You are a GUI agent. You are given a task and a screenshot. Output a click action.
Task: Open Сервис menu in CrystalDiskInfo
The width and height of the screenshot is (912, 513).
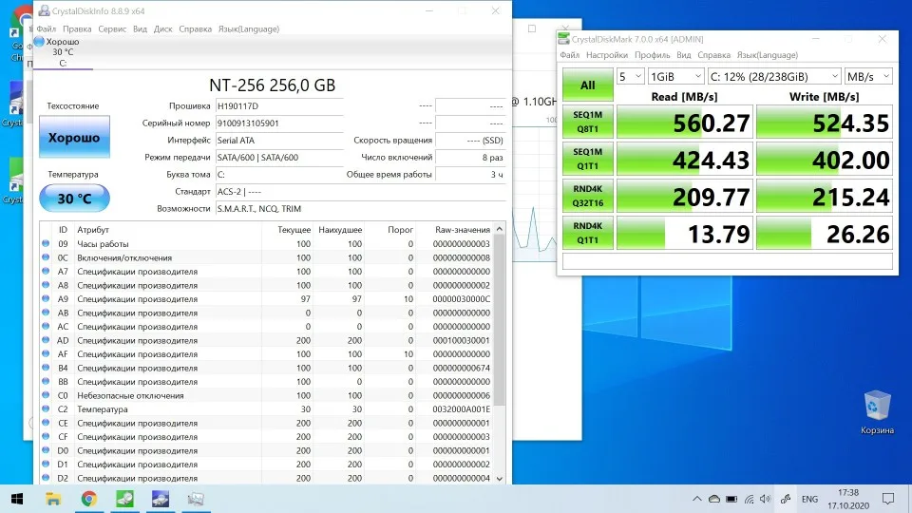click(x=112, y=29)
